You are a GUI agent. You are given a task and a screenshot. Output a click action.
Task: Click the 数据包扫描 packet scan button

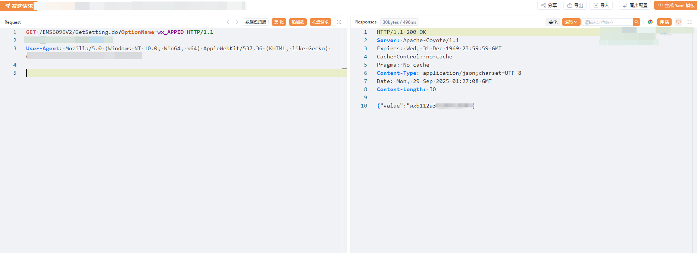(256, 22)
